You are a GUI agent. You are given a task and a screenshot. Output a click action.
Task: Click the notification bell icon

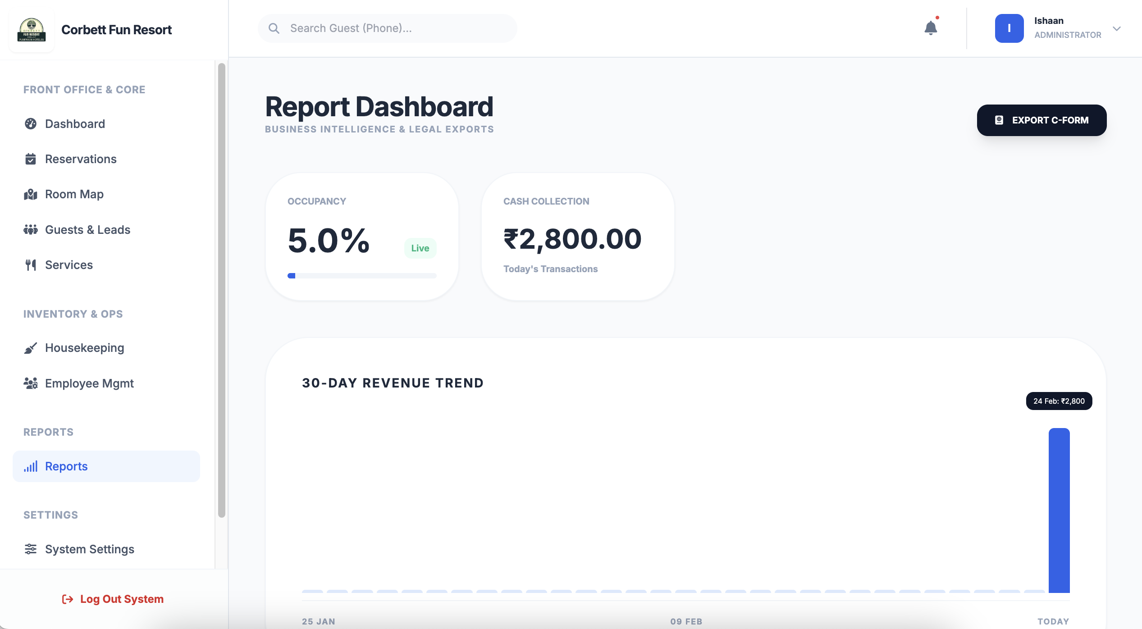point(931,28)
